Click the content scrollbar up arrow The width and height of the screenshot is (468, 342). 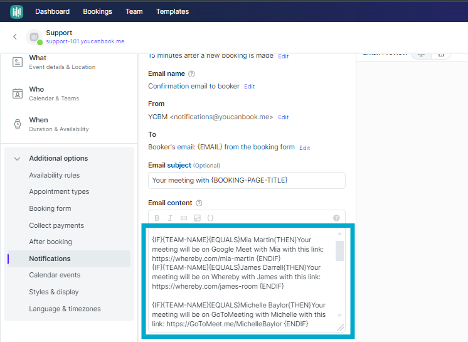click(339, 233)
